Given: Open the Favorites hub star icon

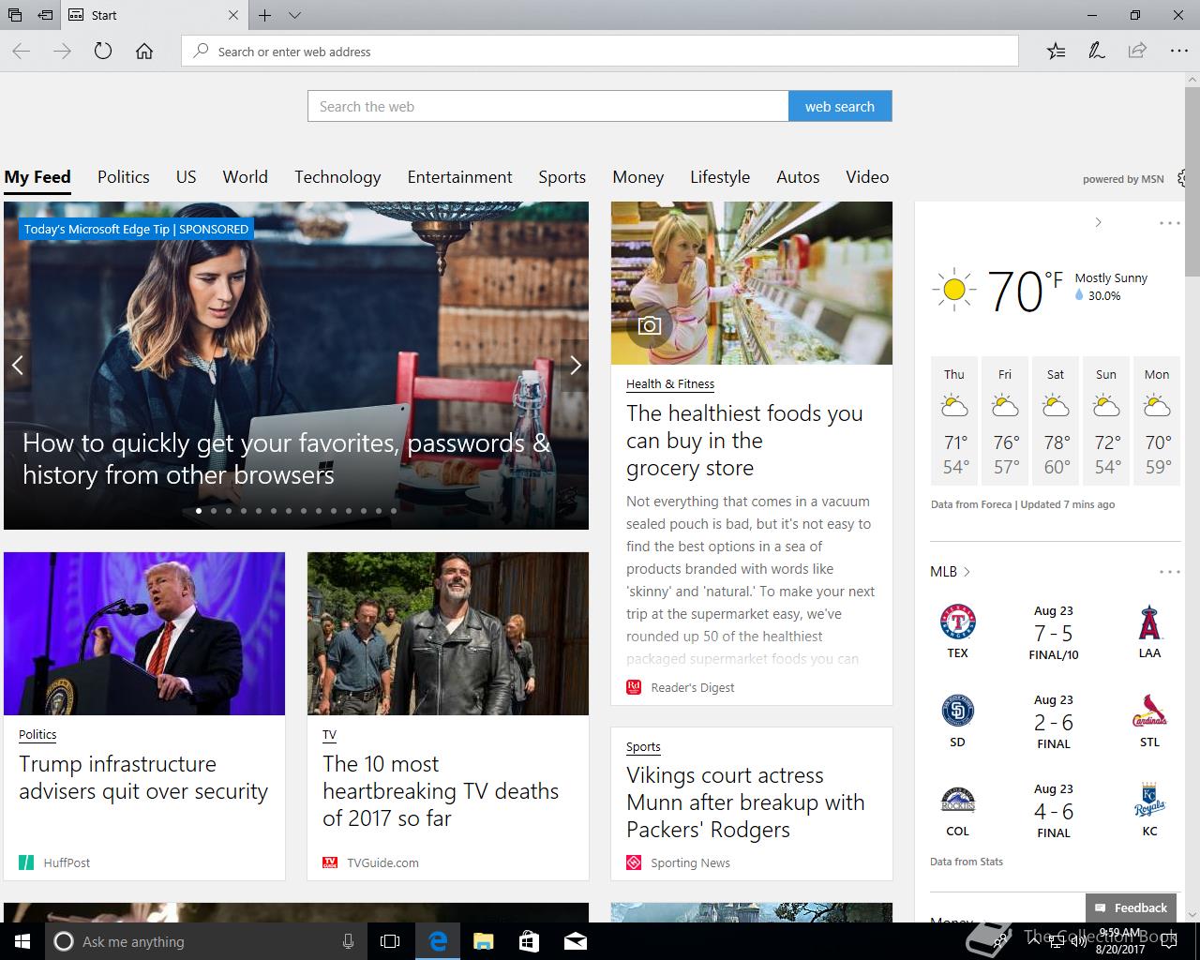Looking at the screenshot, I should (1056, 51).
